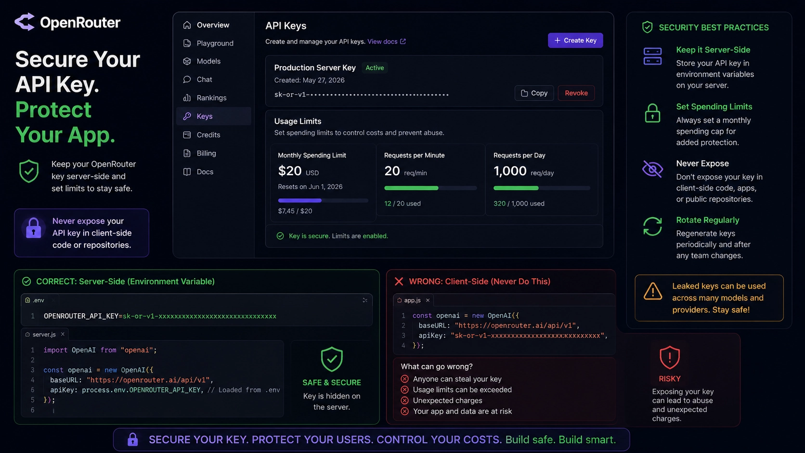This screenshot has height=453, width=805.
Task: Click the Never Expose crossed-eye icon
Action: pos(652,169)
